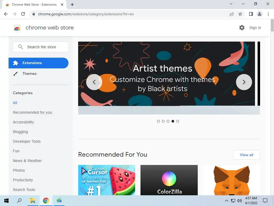
Task: Open taskbar clock and date
Action: [x=251, y=201]
